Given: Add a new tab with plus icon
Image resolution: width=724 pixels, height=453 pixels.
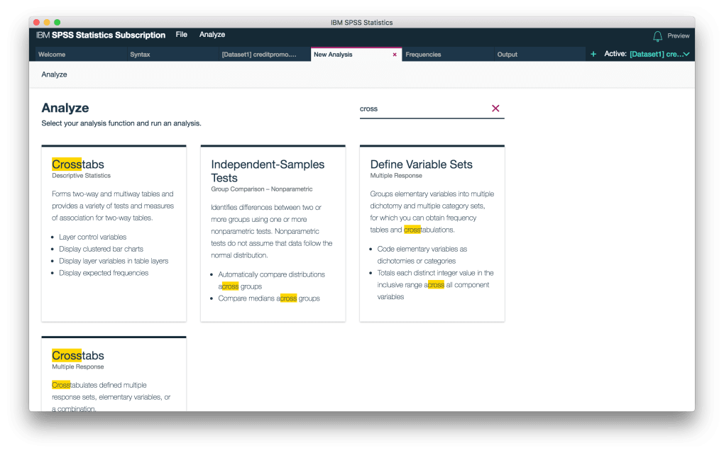Looking at the screenshot, I should tap(593, 54).
